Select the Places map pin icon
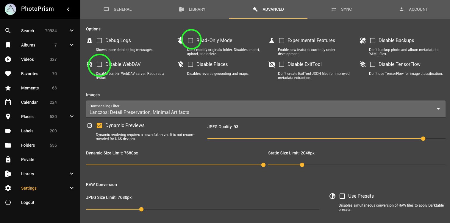The height and width of the screenshot is (223, 450). (x=8, y=117)
